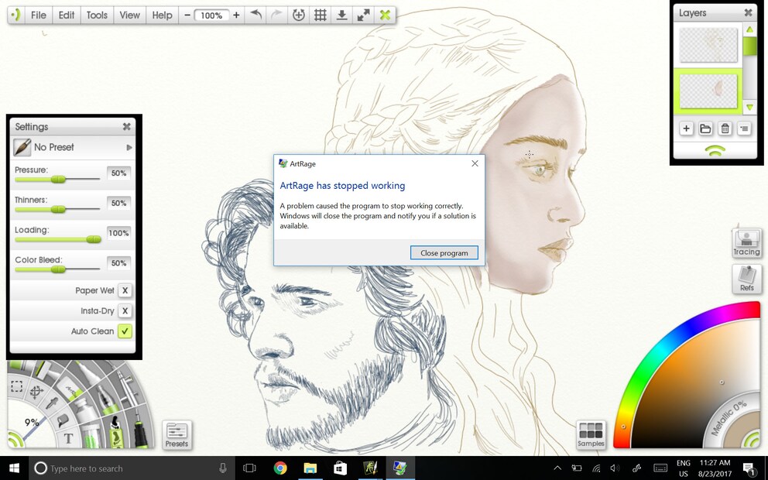This screenshot has height=480, width=768.
Task: Add a new layer with plus icon
Action: click(686, 129)
